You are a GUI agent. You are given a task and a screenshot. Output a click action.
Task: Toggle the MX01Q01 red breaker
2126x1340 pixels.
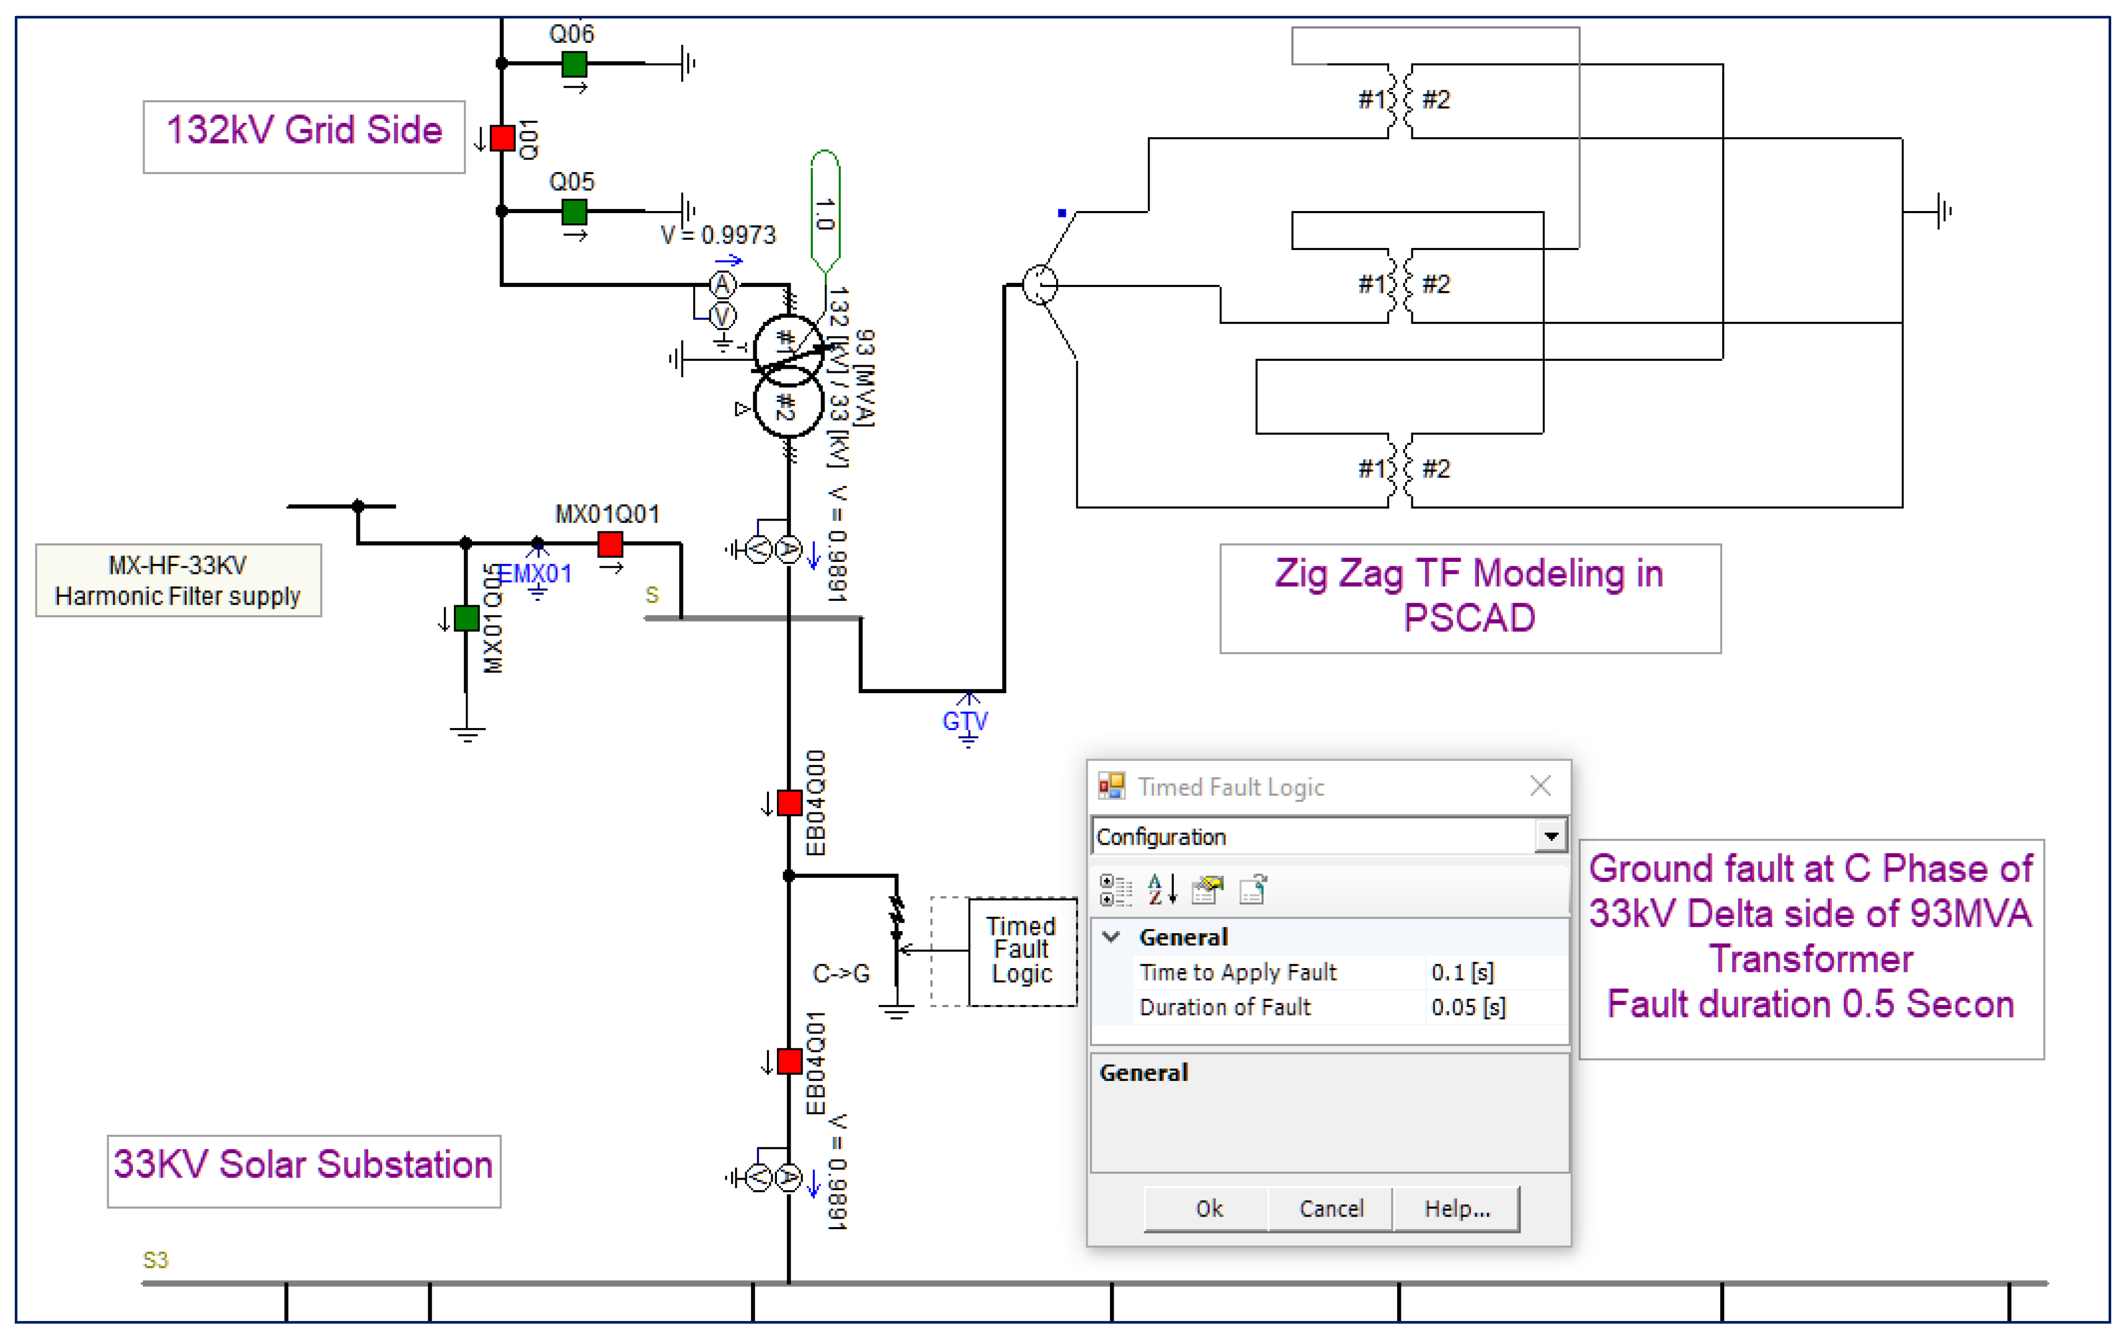click(610, 544)
